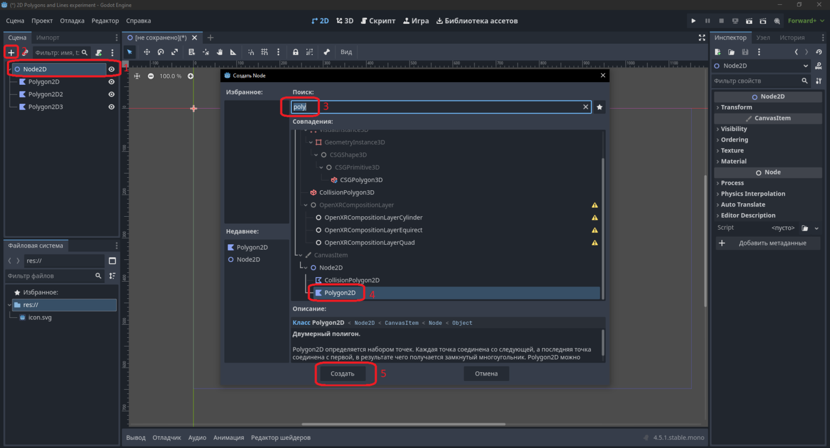Image resolution: width=830 pixels, height=448 pixels.
Task: Open the Отладка menu
Action: tap(72, 21)
